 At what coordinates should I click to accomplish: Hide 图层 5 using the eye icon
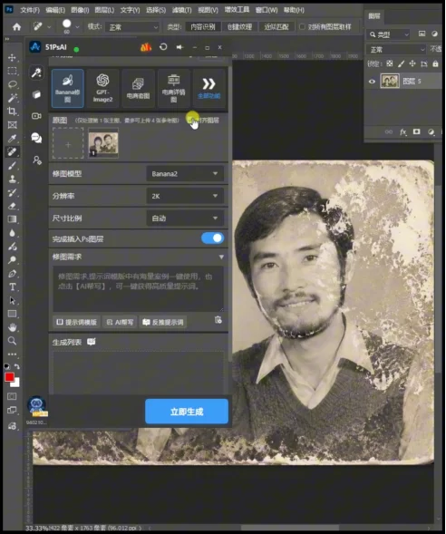coord(372,82)
